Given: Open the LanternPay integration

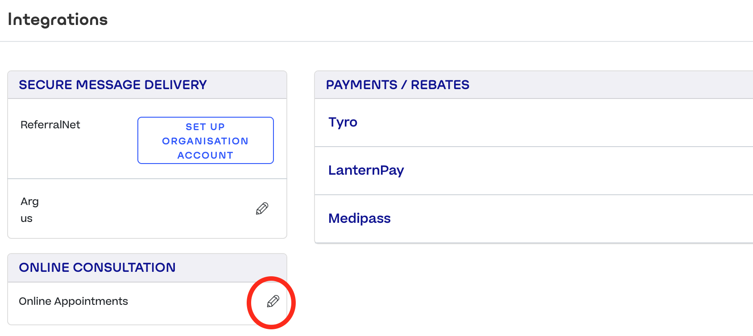Looking at the screenshot, I should tap(366, 170).
